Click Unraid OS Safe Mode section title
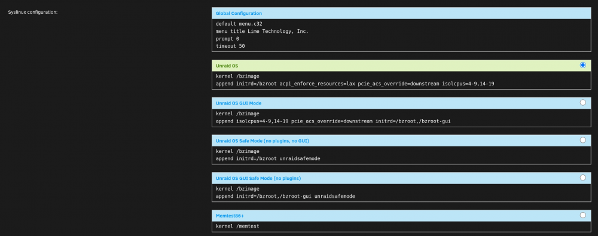Image resolution: width=598 pixels, height=236 pixels. 263,140
